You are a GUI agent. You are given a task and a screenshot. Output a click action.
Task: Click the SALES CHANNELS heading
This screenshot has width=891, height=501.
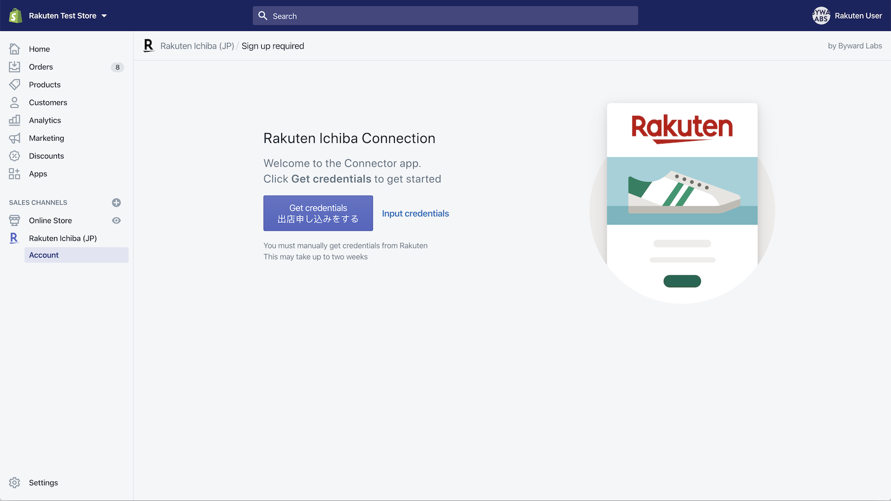38,203
